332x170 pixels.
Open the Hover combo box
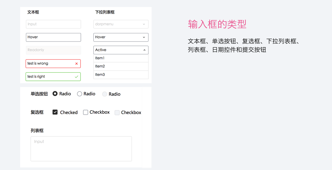click(121, 37)
